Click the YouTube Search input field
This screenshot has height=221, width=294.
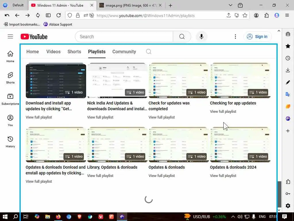pyautogui.click(x=124, y=37)
